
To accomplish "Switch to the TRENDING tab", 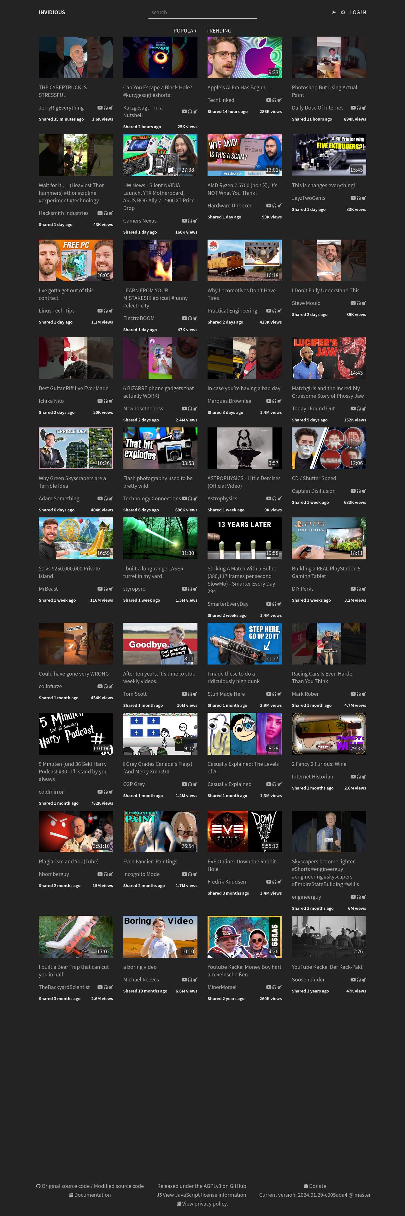I will [219, 31].
